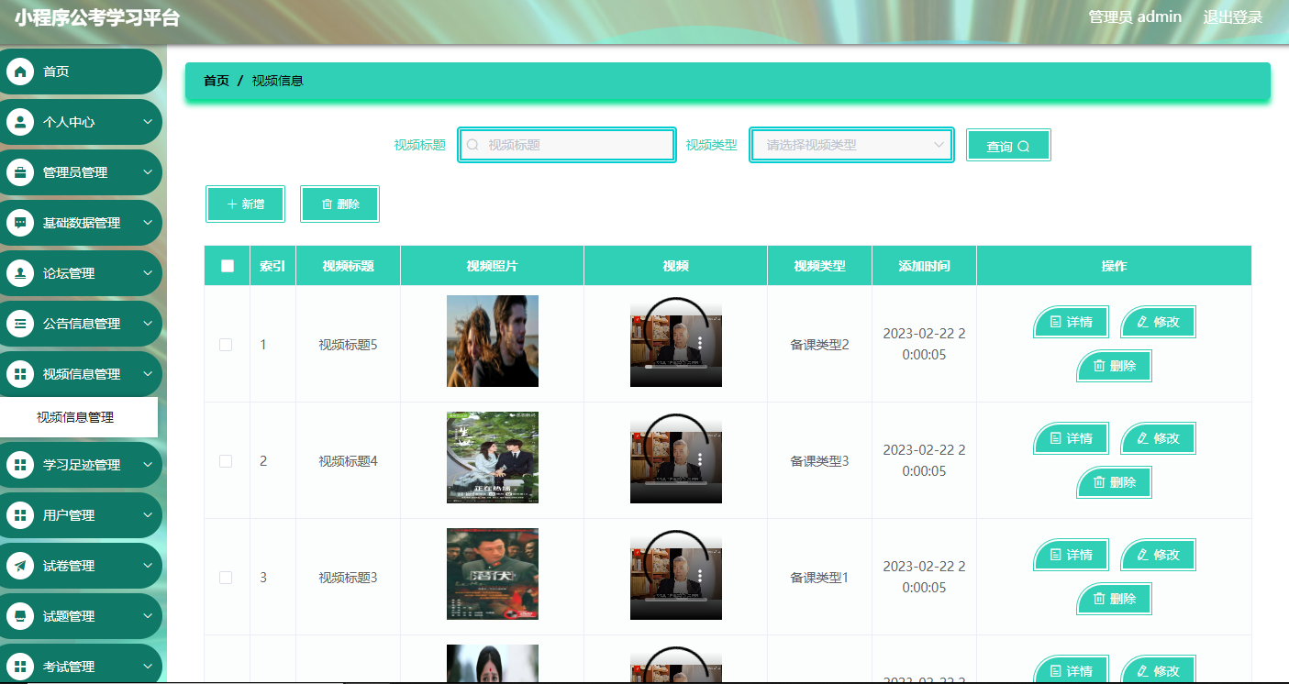Image resolution: width=1289 pixels, height=684 pixels.
Task: Click the 公告信息管理 list icon
Action: (x=20, y=323)
